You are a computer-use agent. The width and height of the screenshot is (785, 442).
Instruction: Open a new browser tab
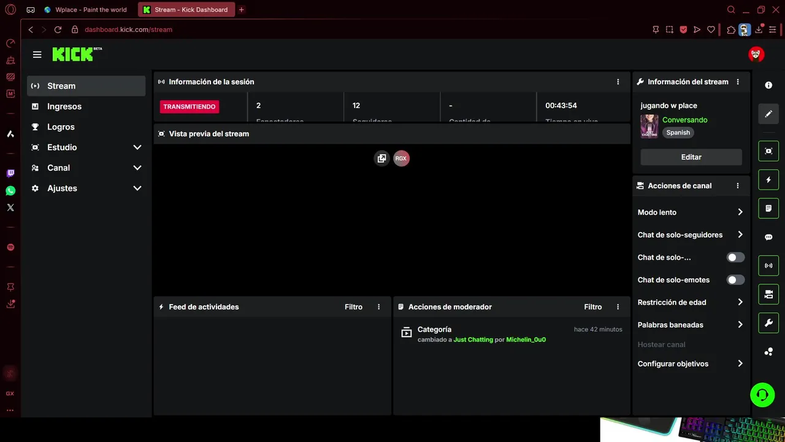(241, 10)
